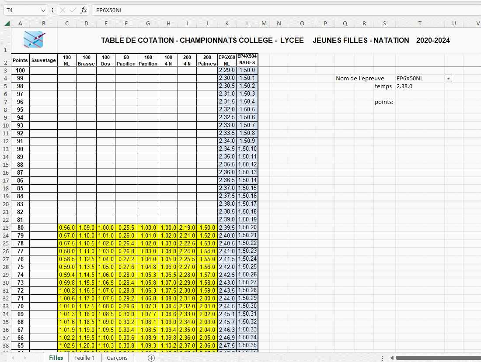Screen dimensions: 481x362
Task: Click the sheet tab scroll right arrow
Action: coord(25,358)
